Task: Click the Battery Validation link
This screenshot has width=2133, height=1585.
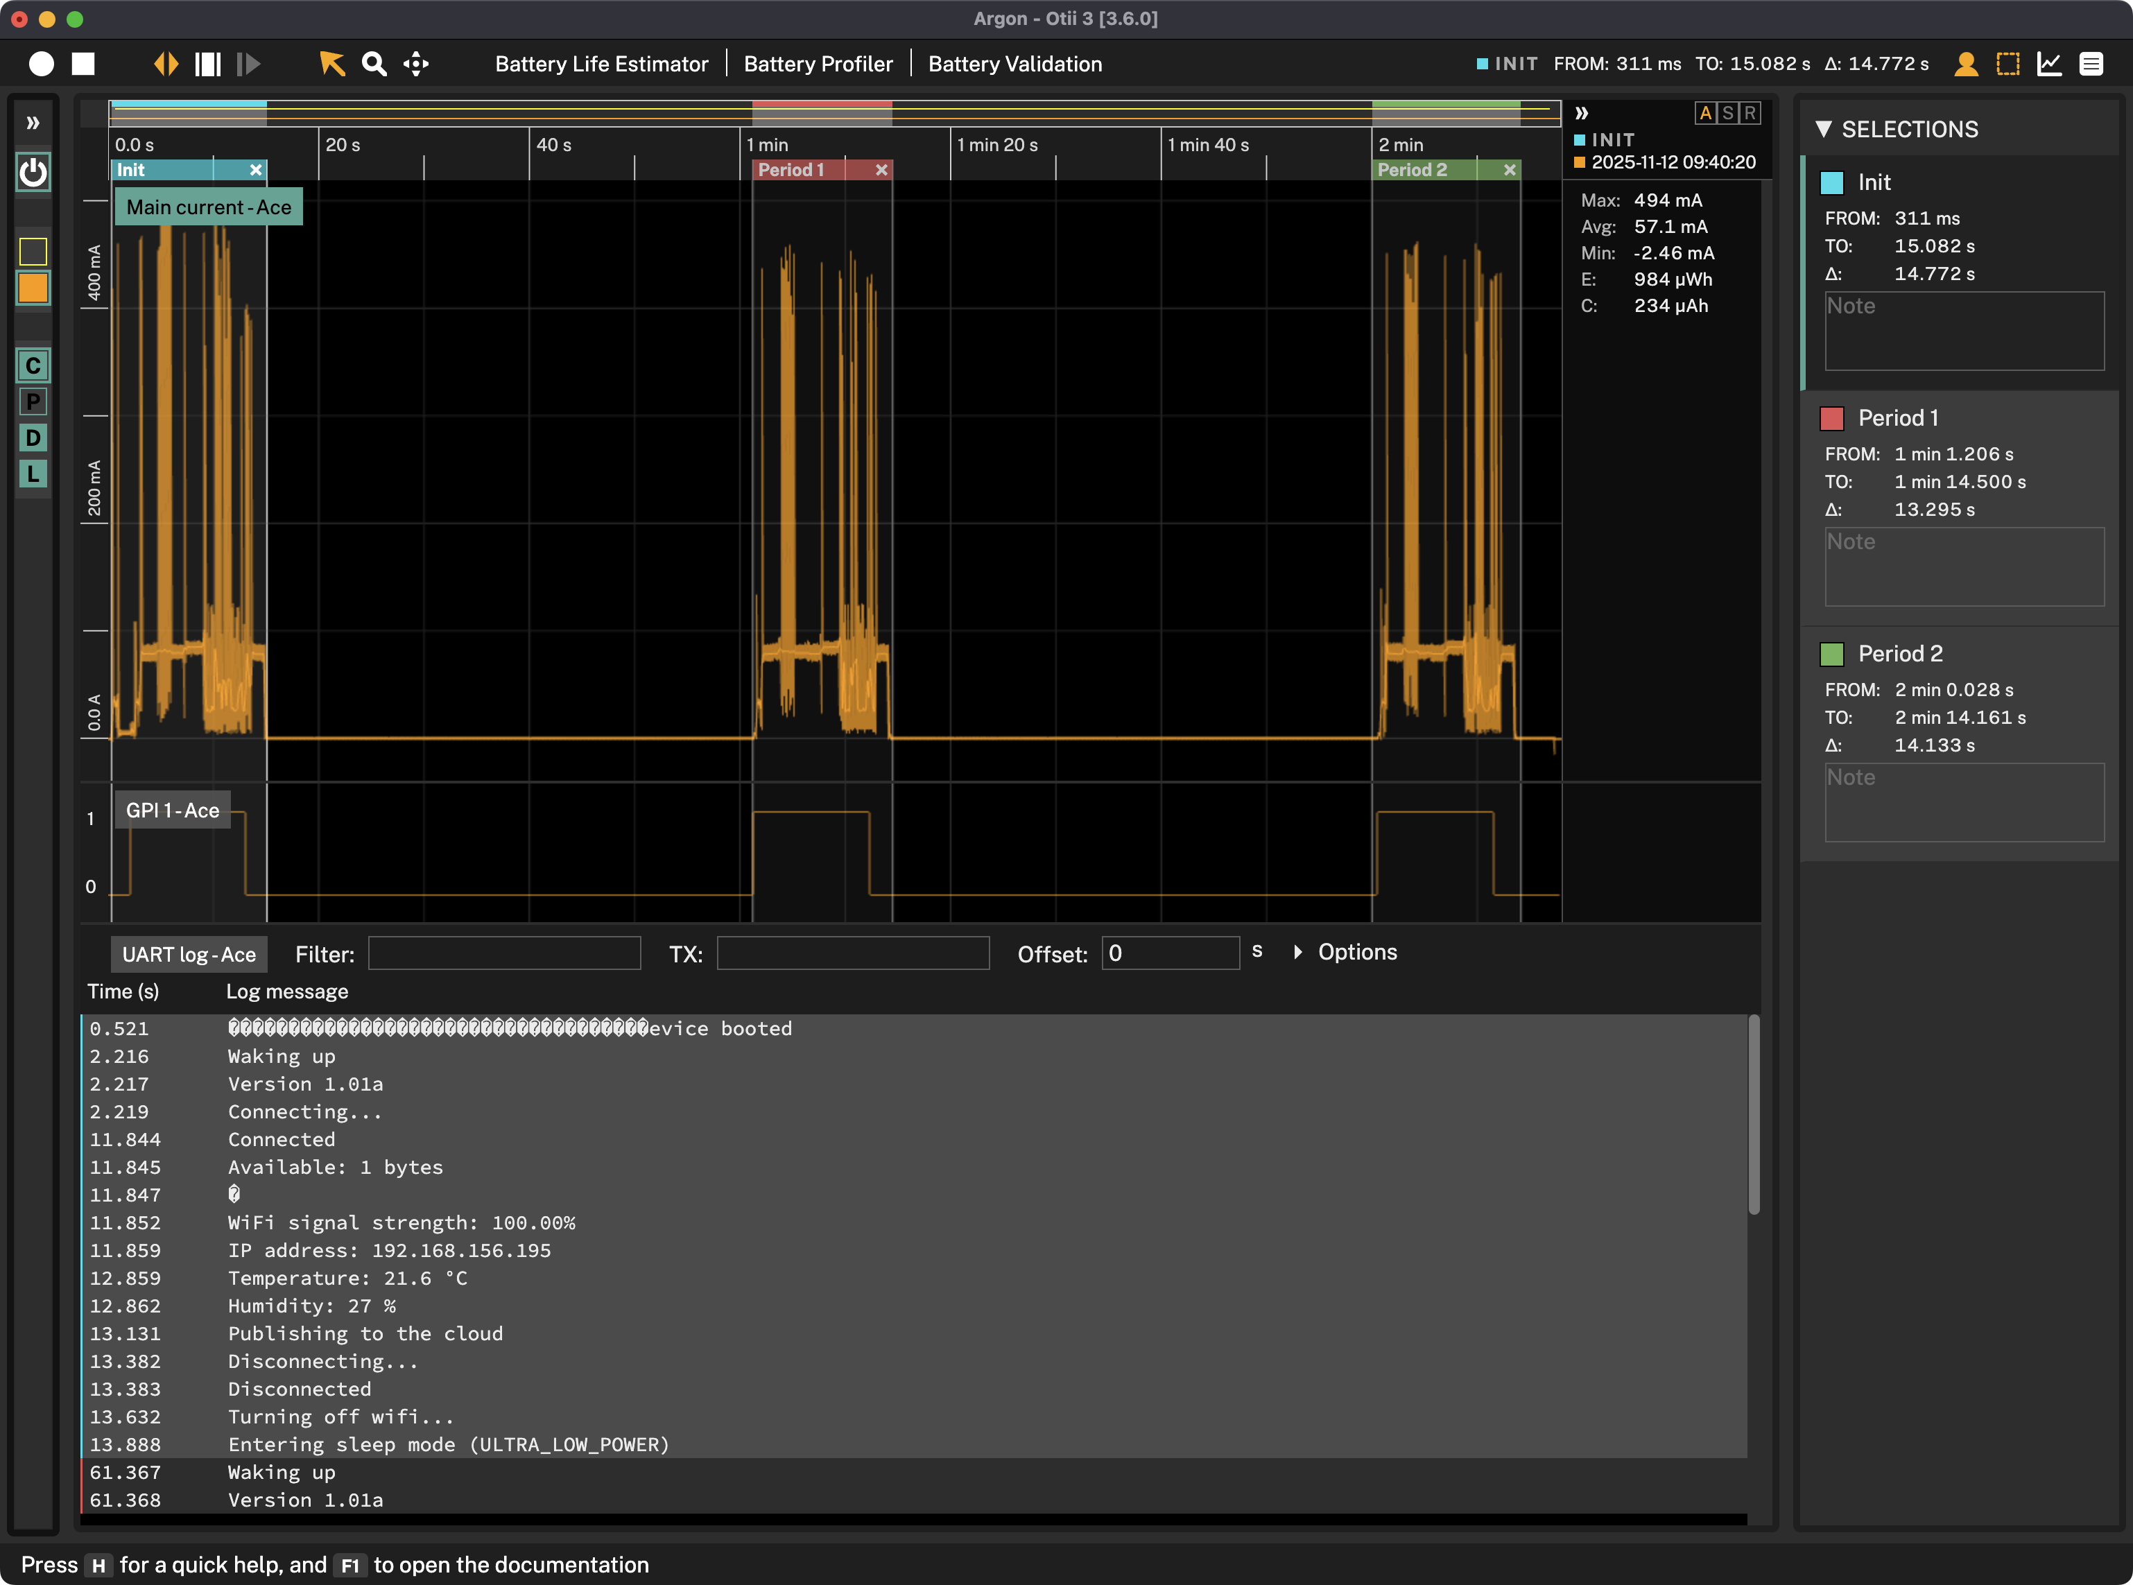Action: (1014, 64)
